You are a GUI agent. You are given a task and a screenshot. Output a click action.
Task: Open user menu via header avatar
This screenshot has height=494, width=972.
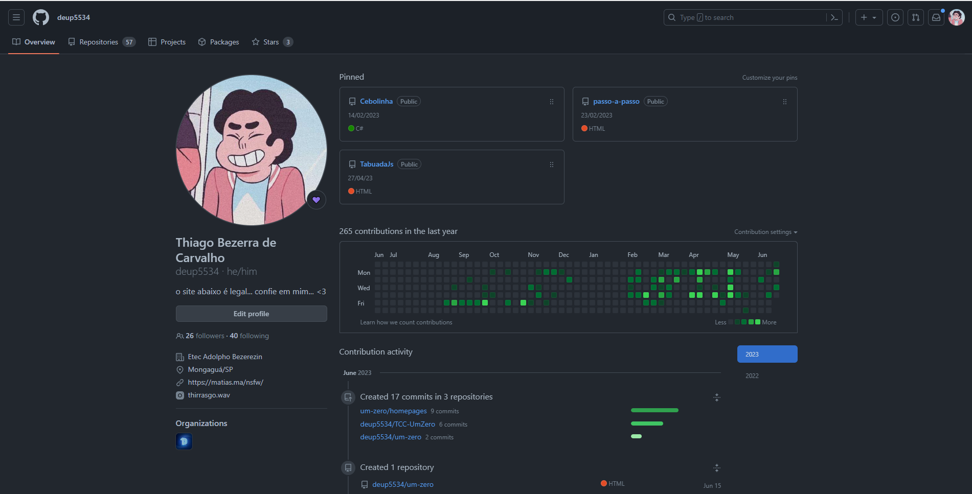[x=957, y=17]
